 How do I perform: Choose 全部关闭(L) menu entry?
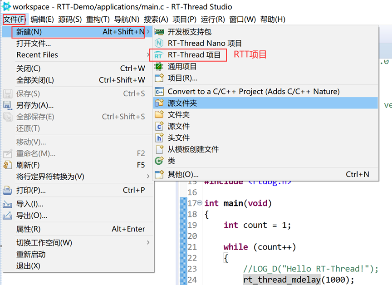tap(78, 80)
